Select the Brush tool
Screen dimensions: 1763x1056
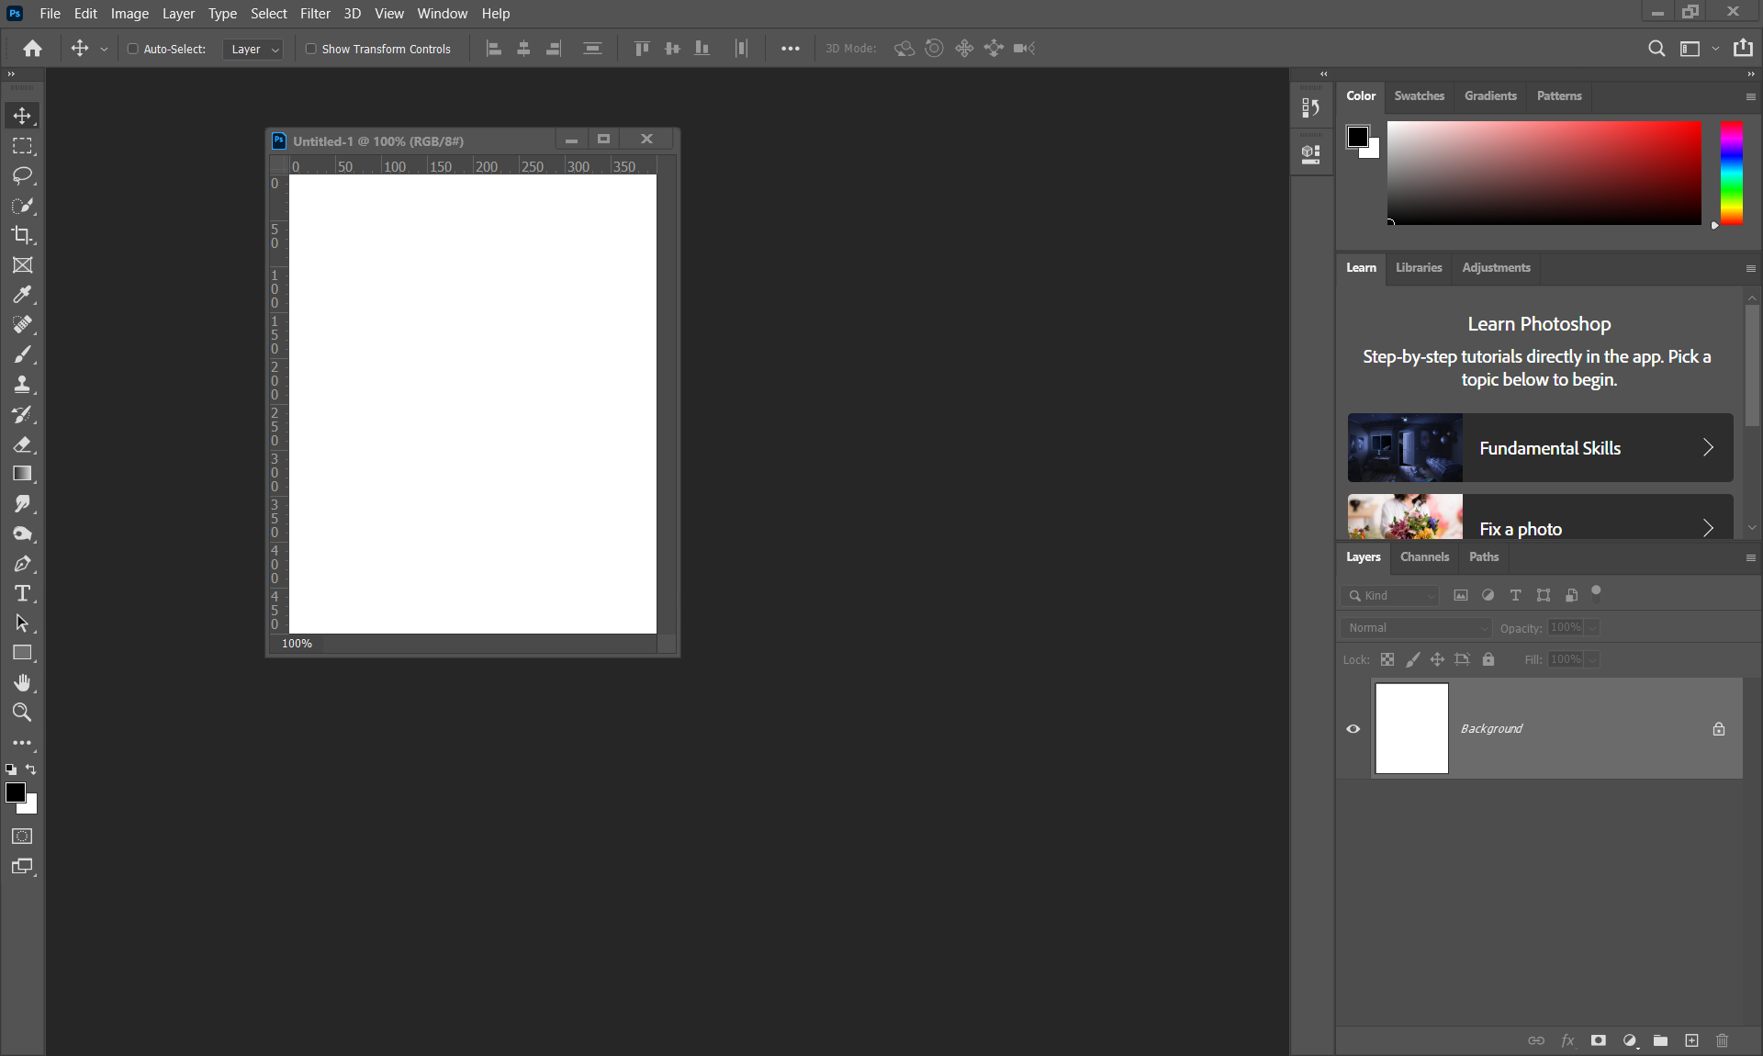(x=22, y=354)
